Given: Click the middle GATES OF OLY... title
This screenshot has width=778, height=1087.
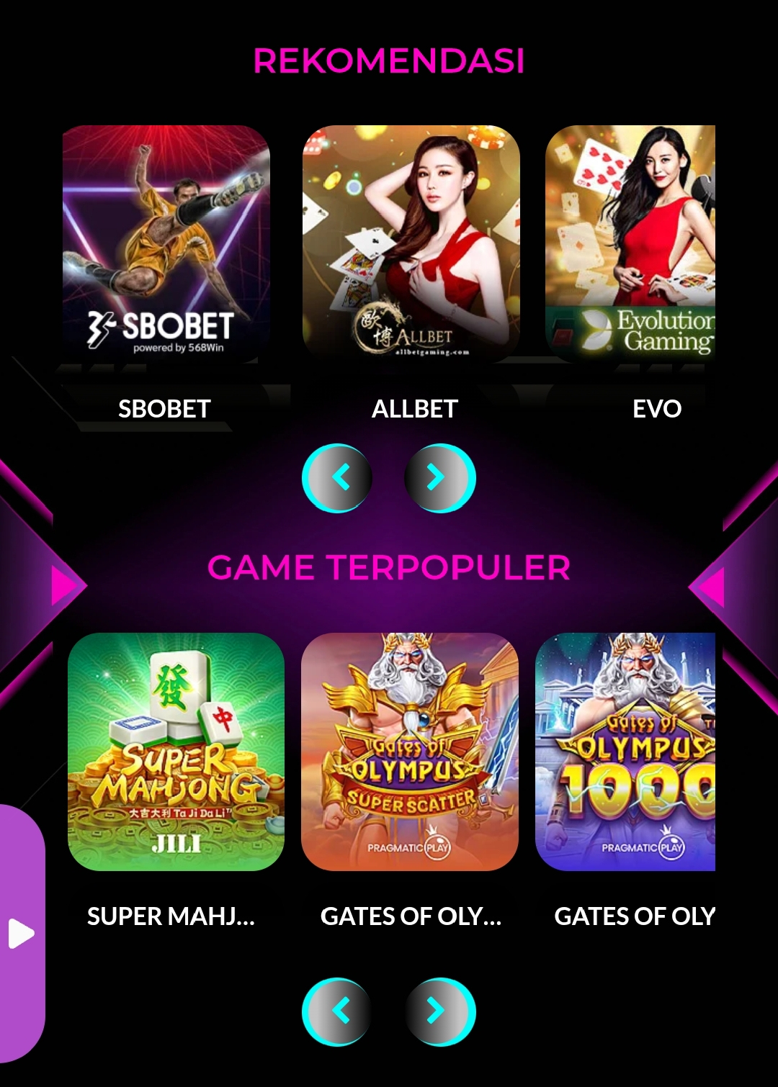Looking at the screenshot, I should (x=411, y=916).
